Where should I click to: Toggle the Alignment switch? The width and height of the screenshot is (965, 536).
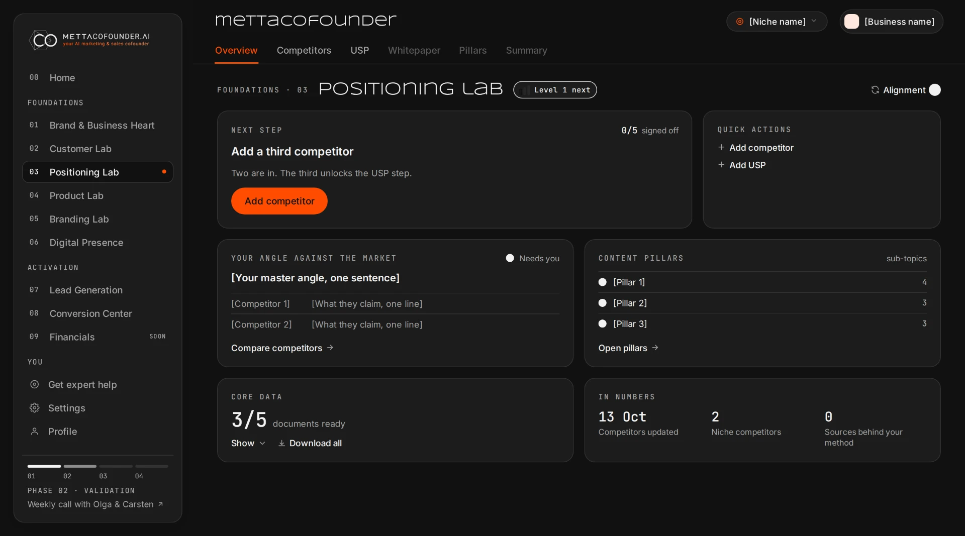[935, 90]
